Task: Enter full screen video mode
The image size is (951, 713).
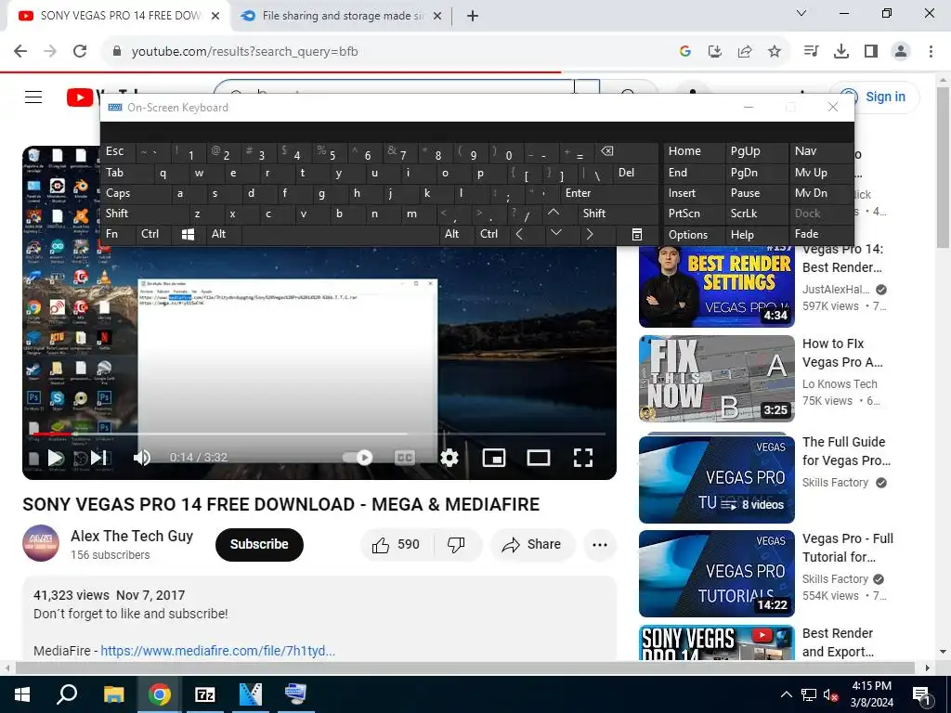Action: tap(583, 458)
